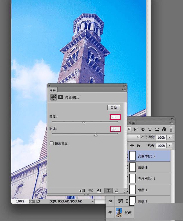The image size is (183, 221).
Task: Click the pixel layer filter icon
Action: (136, 129)
